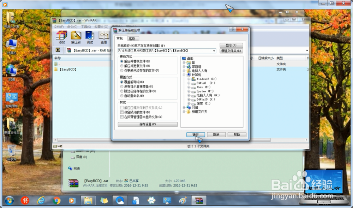The height and width of the screenshot is (208, 353).
Task: Open the blue Q browser taskbar icon
Action: pos(120,200)
